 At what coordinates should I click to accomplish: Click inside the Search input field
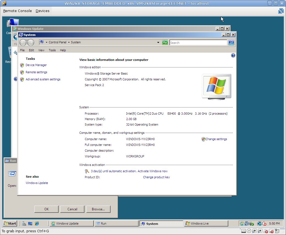tap(198, 43)
